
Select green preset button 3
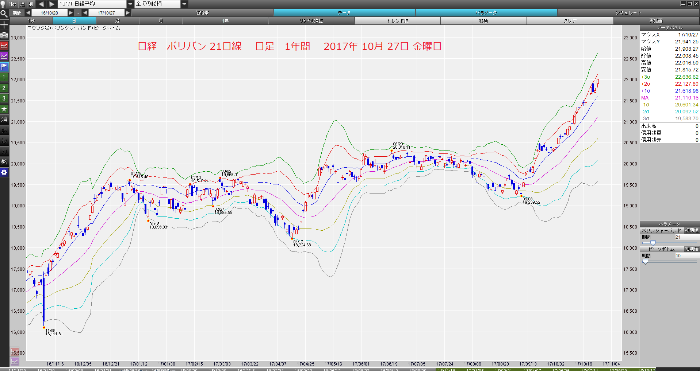4,98
